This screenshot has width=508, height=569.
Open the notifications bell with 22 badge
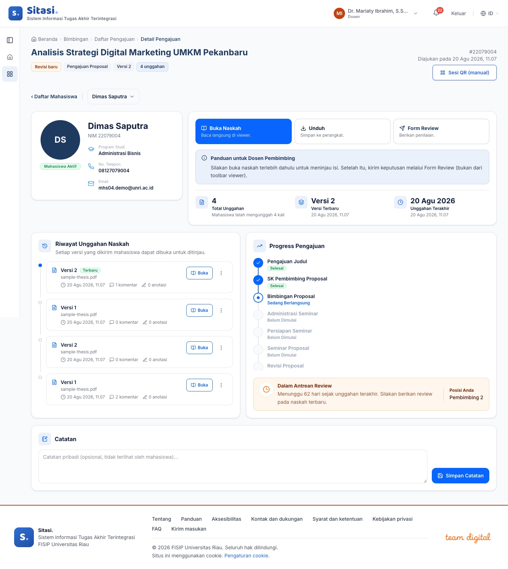click(x=437, y=13)
